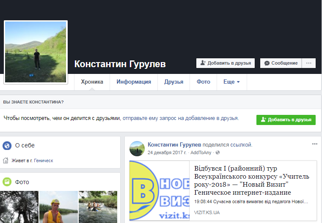The width and height of the screenshot is (322, 223).
Task: Go to the Фото tab
Action: [203, 82]
